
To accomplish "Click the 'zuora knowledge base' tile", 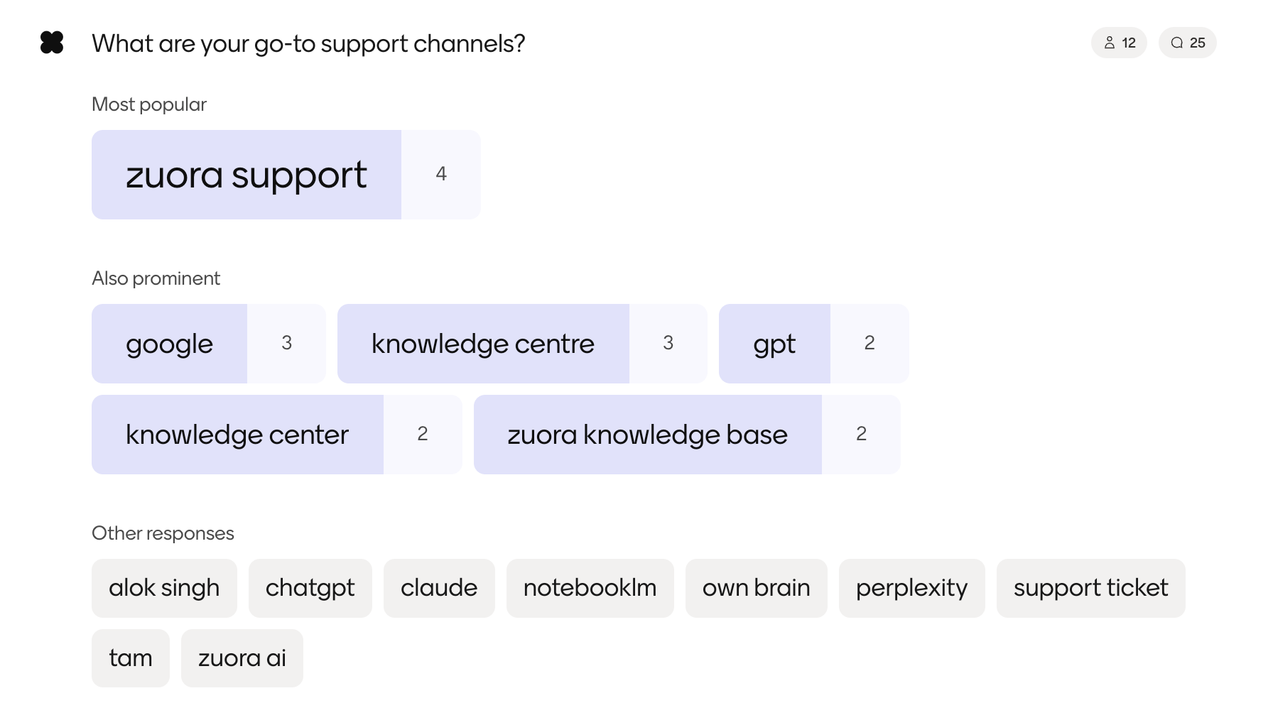I will pos(647,435).
